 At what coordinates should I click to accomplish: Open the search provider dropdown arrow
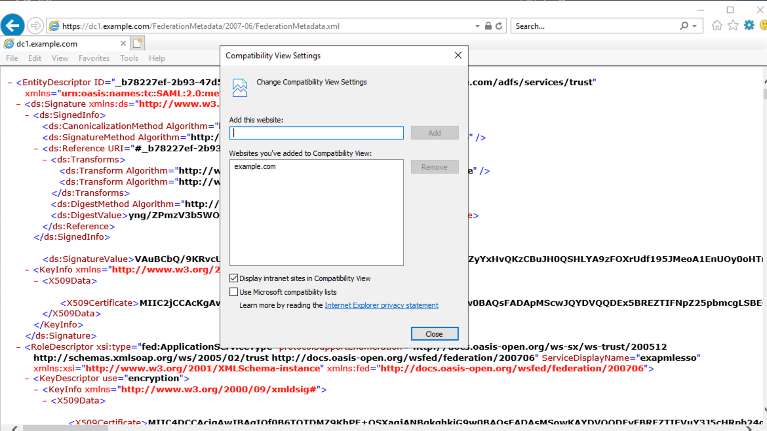[695, 26]
